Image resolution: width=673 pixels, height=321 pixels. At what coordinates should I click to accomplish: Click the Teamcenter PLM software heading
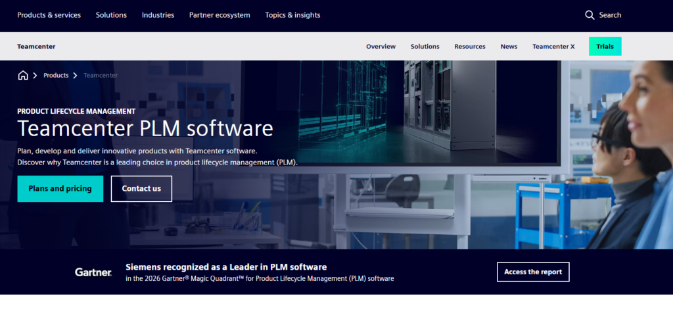click(145, 128)
